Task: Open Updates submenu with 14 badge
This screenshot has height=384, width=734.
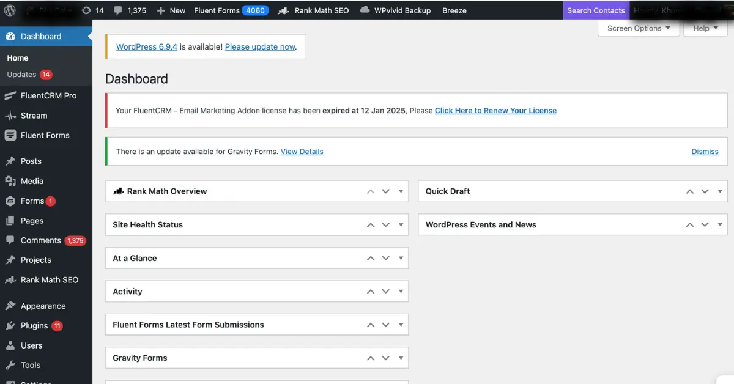Action: coord(29,75)
